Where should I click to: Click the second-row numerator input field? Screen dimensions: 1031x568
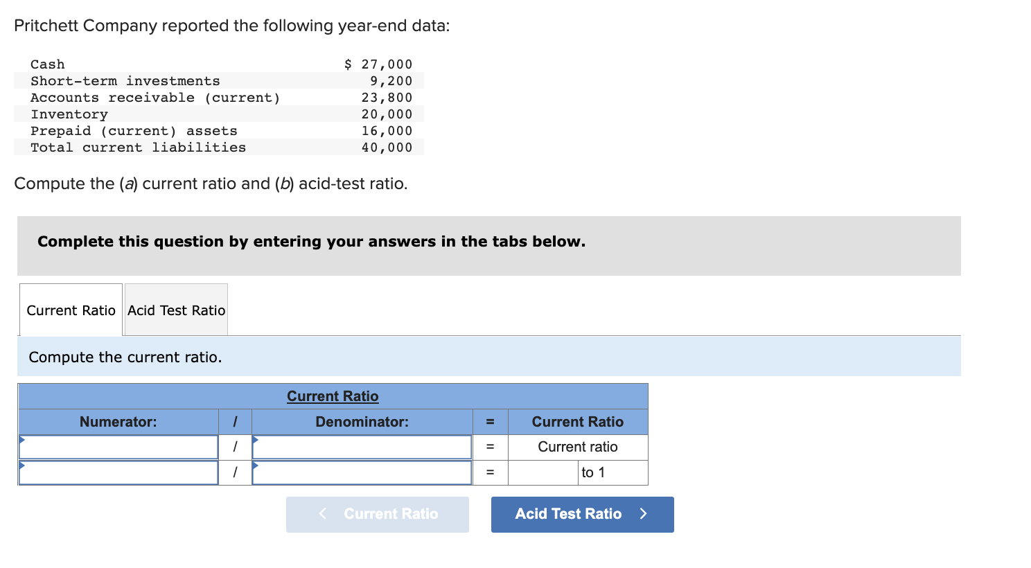[x=118, y=472]
